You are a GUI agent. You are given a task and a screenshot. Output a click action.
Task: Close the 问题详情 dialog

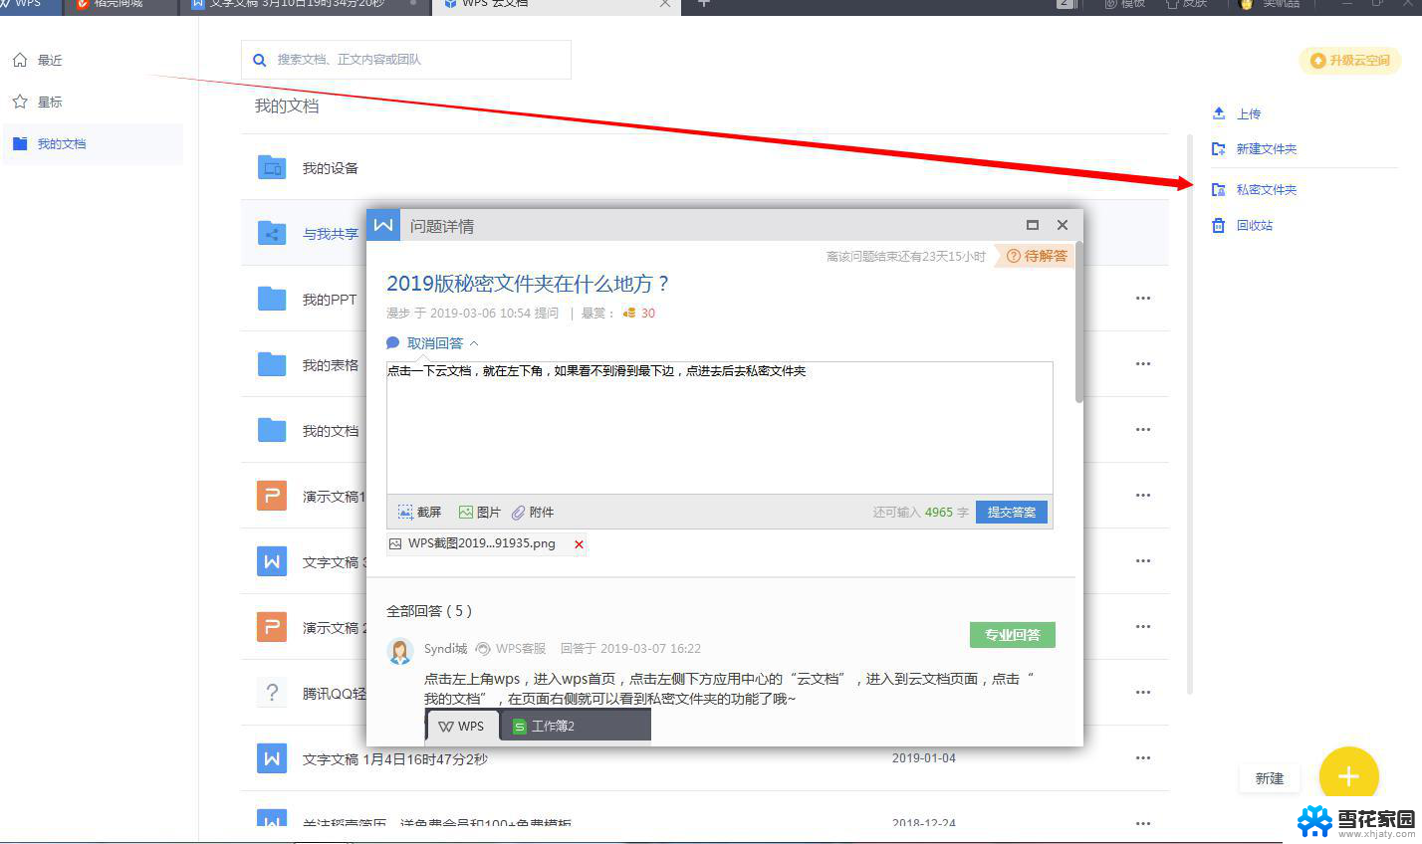coord(1063,225)
